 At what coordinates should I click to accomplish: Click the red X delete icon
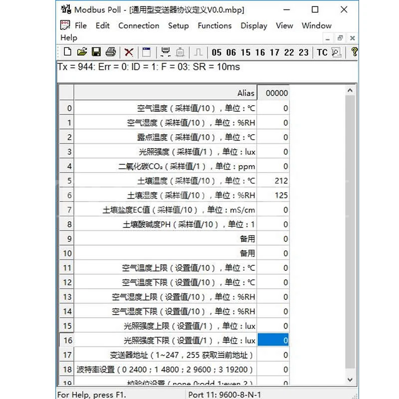coord(129,52)
